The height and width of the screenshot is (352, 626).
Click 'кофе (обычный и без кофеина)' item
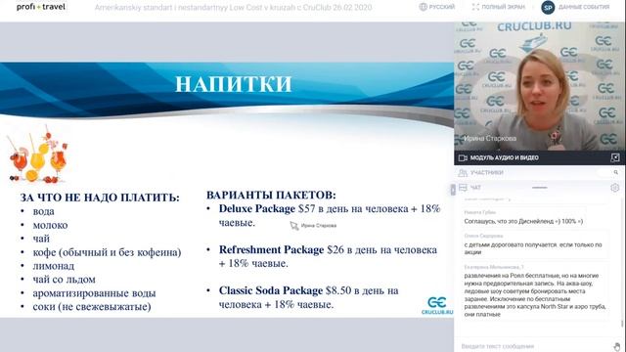107,252
